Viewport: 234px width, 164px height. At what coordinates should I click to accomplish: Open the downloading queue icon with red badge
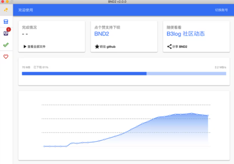[6, 33]
